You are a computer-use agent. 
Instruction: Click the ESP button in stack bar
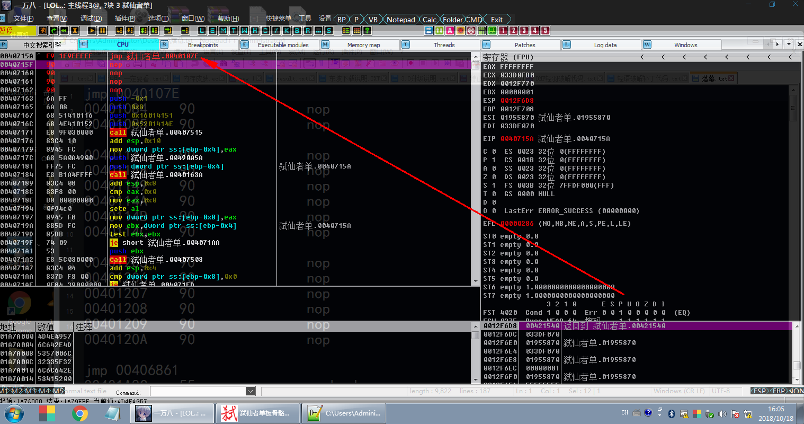760,391
